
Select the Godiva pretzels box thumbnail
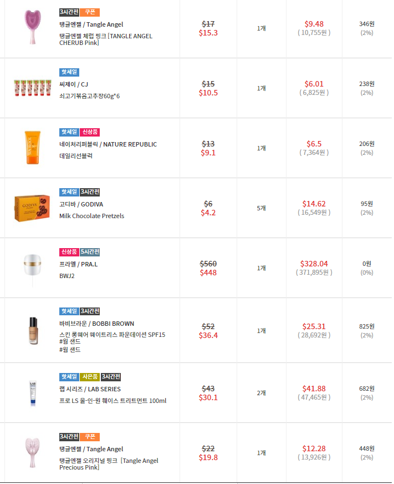pos(32,208)
